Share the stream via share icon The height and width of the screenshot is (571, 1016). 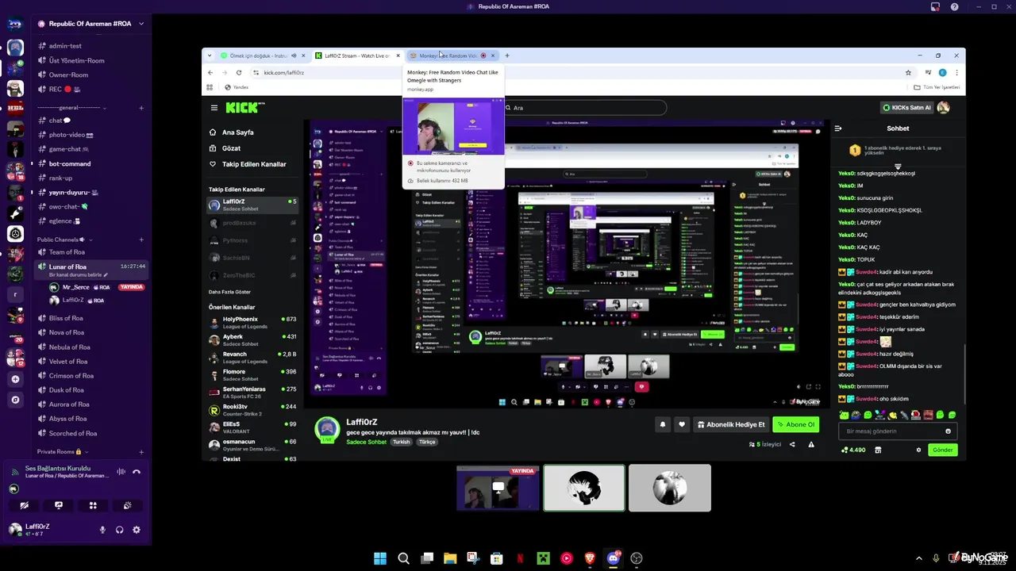pos(791,444)
